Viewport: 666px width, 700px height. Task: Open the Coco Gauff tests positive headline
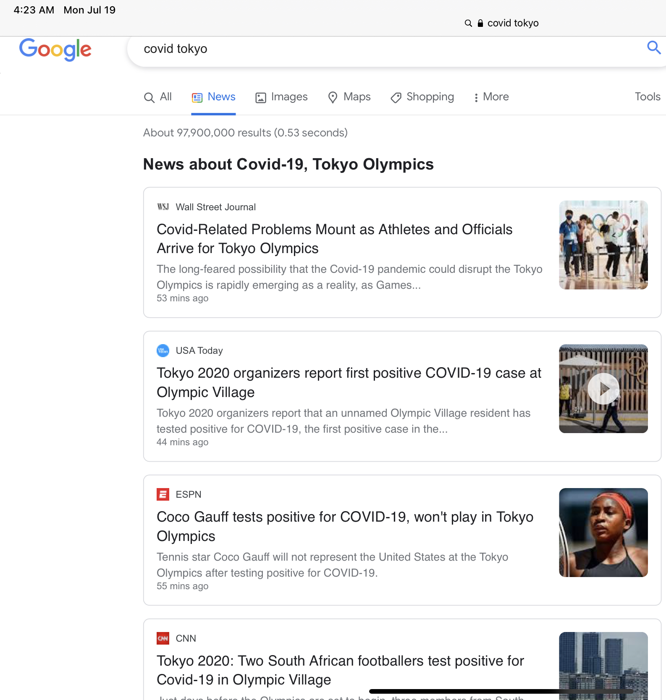[x=345, y=526]
